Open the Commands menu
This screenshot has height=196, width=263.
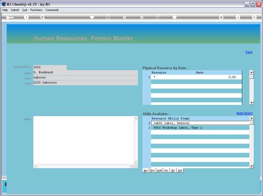[52, 10]
